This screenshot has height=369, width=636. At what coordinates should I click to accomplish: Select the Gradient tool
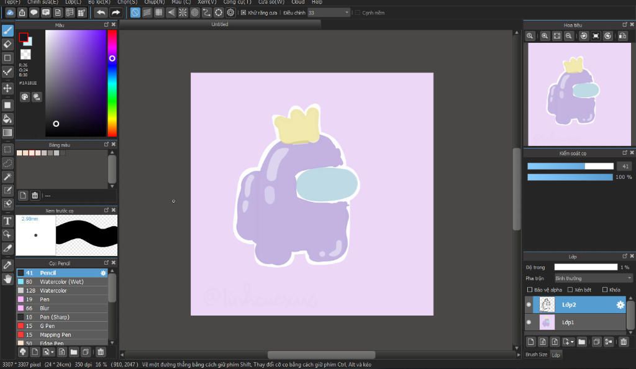click(x=7, y=132)
